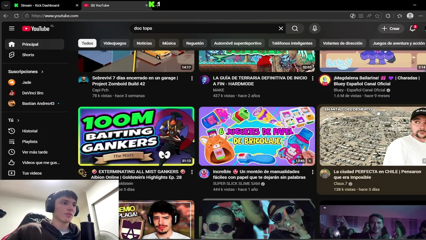Viewport: 426px width, 240px height.
Task: Open browser settings three-dot menu
Action: click(421, 16)
